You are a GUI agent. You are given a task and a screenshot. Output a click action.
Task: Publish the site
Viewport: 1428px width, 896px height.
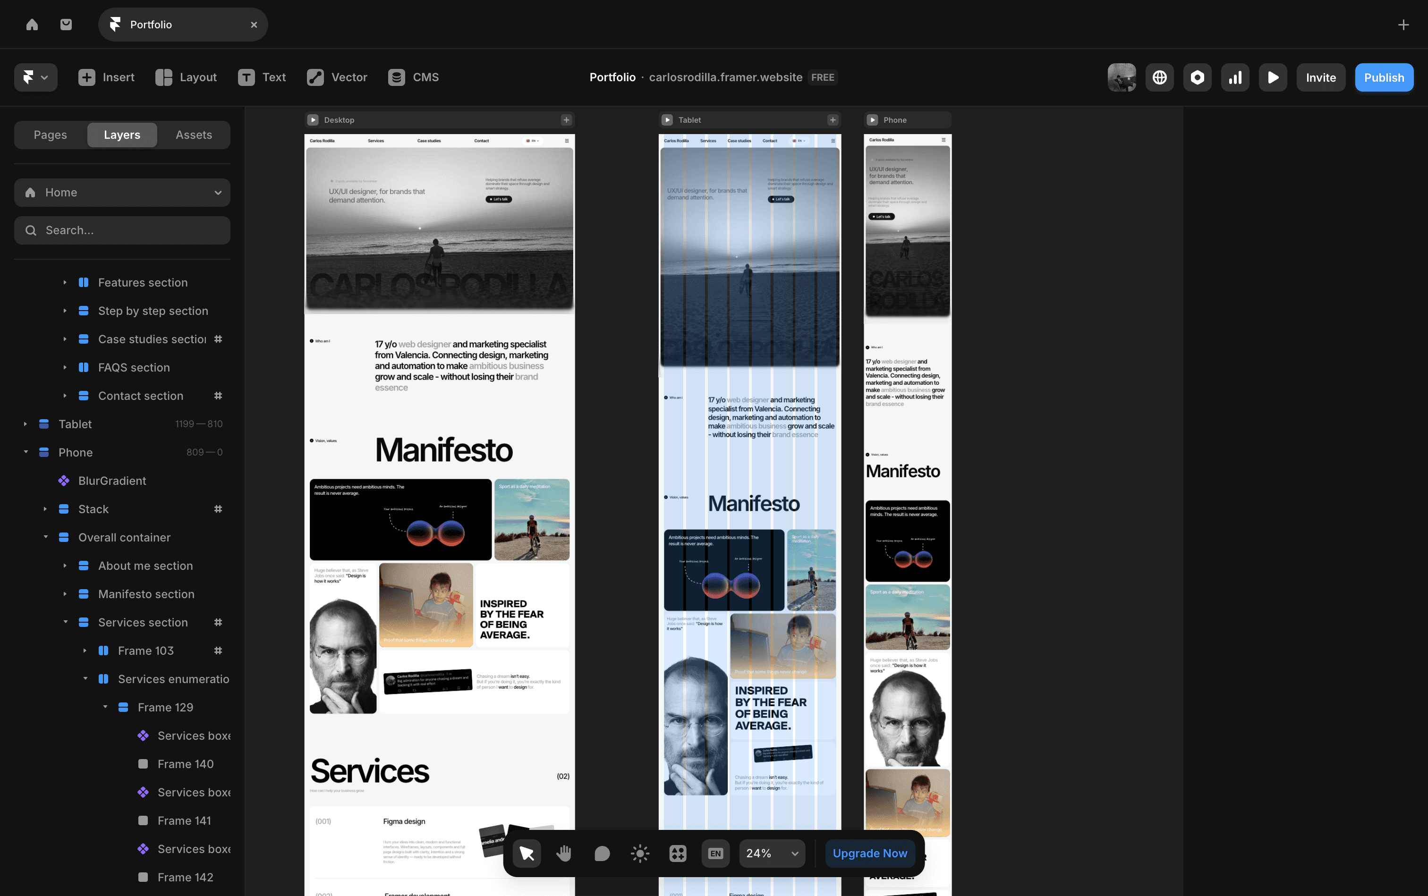(1384, 77)
